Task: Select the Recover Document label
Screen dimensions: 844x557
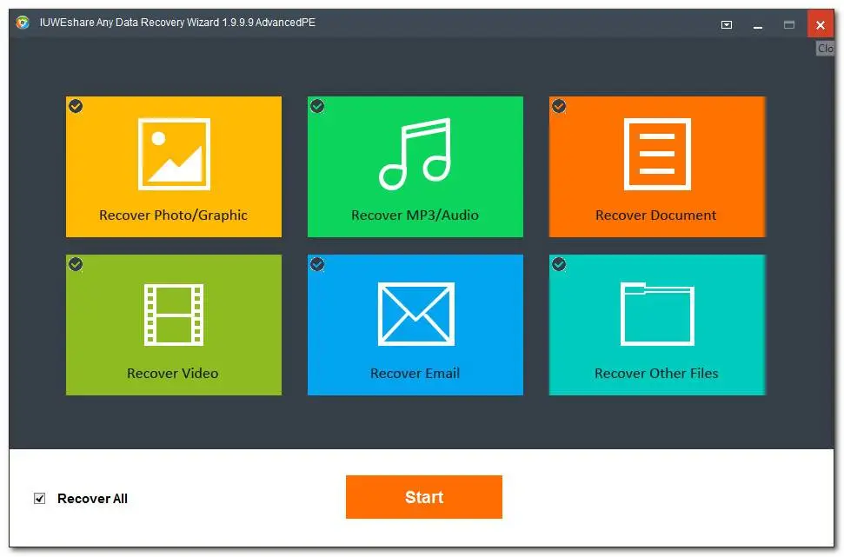Action: (655, 216)
